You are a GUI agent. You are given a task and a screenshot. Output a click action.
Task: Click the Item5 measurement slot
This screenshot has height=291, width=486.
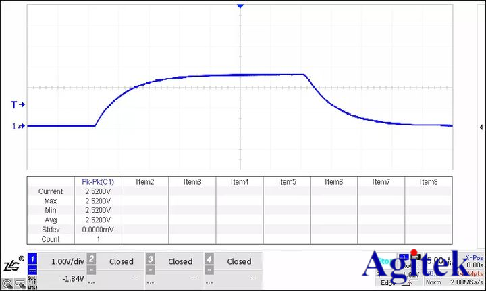tap(286, 182)
